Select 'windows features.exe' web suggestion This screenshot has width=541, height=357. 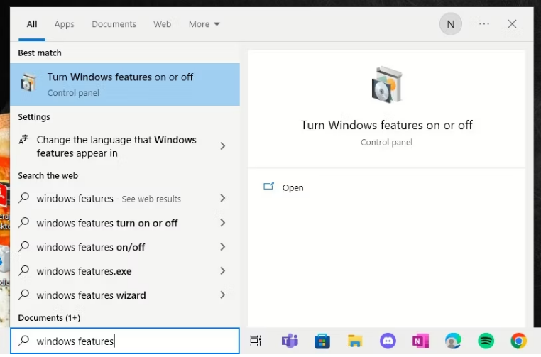(125, 271)
